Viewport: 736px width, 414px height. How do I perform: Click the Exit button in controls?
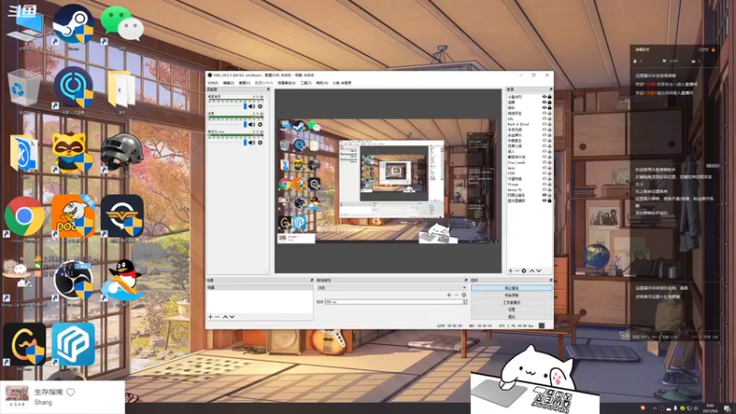[512, 316]
